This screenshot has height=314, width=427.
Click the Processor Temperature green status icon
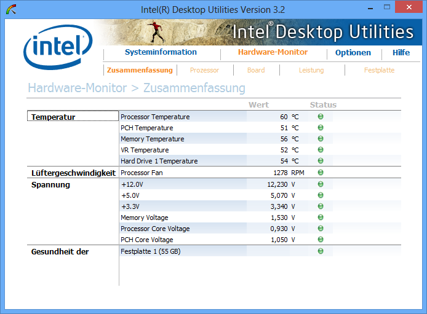[x=321, y=117]
